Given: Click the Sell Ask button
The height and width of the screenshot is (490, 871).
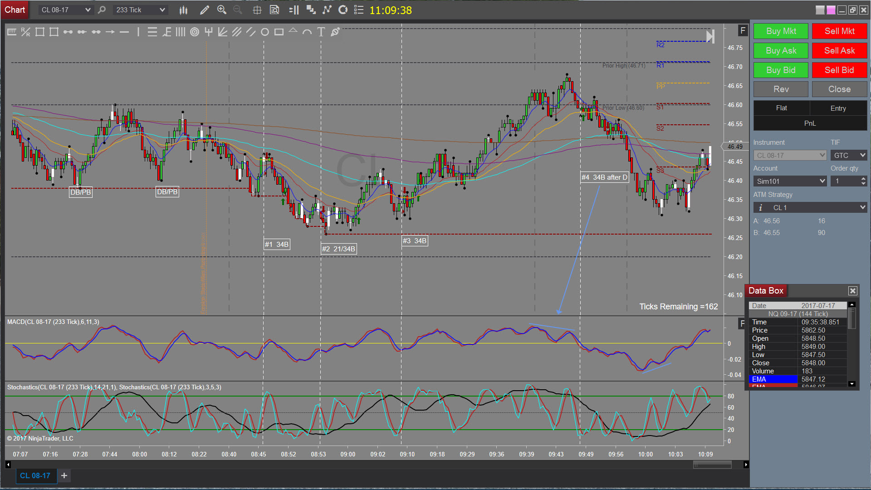Looking at the screenshot, I should (839, 51).
